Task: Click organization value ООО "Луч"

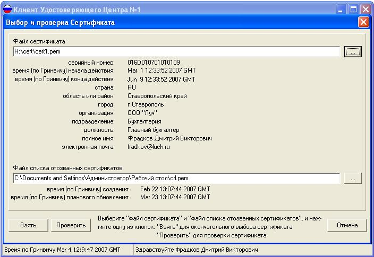Action: coord(142,113)
